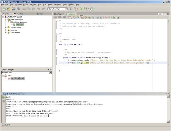Open the default config dropdown
Viewport: 171px width, 131px height.
pos(66,9)
